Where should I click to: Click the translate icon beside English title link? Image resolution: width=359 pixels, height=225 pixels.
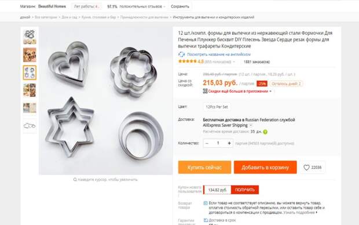[181, 55]
